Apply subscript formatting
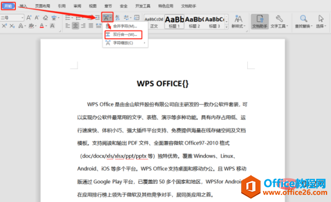The height and width of the screenshot is (202, 331). (x=12, y=26)
